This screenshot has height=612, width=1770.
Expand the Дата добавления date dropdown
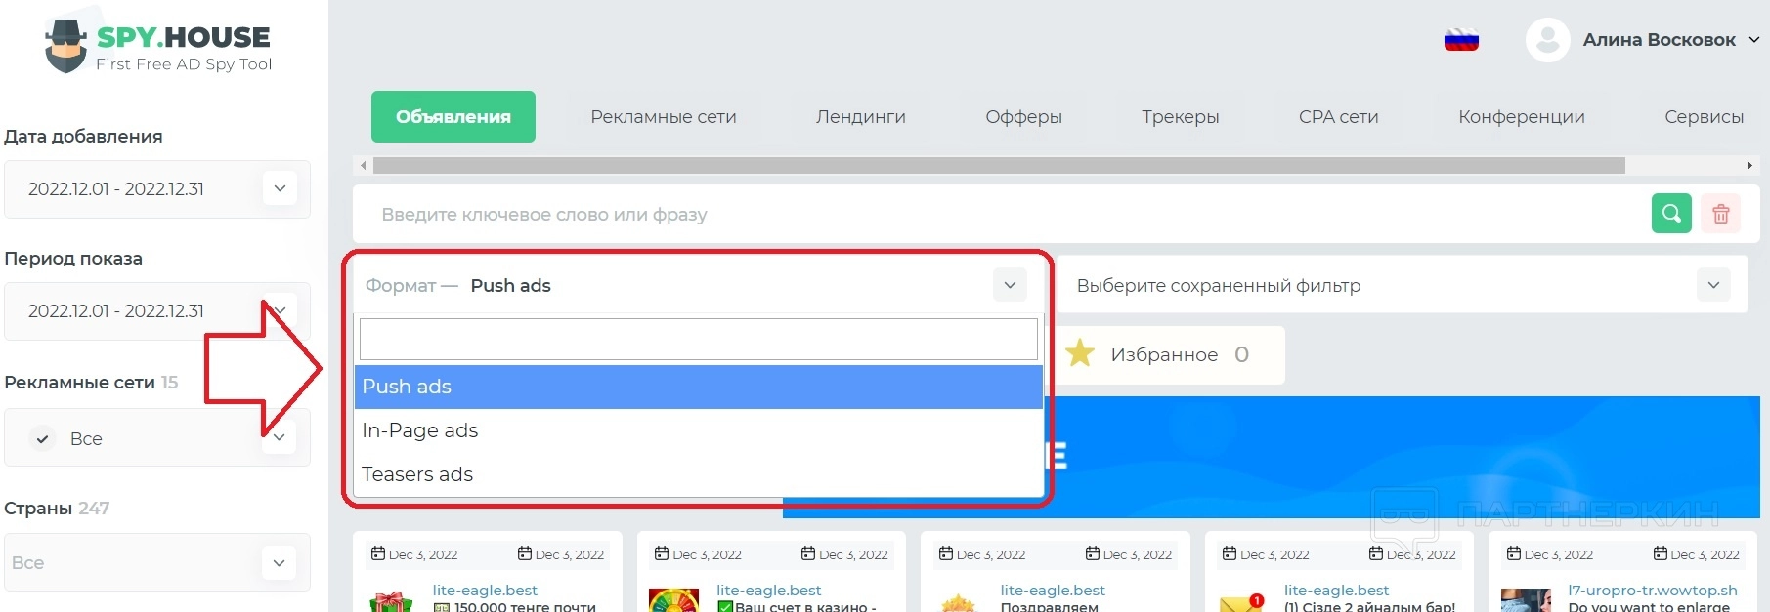(x=280, y=188)
